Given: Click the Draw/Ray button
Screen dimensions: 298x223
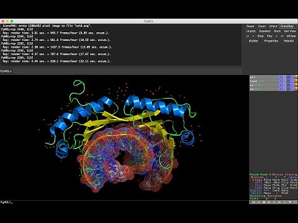Looking at the screenshot, I should pyautogui.click(x=287, y=26).
